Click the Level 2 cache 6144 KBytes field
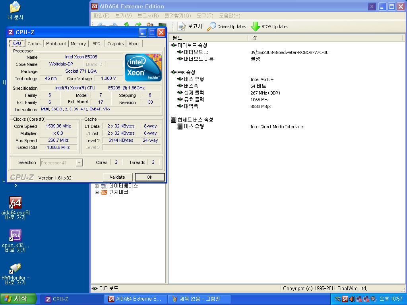 (x=121, y=140)
